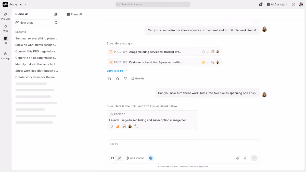
Task: Start voice input with microphone icon
Action: click(x=245, y=158)
